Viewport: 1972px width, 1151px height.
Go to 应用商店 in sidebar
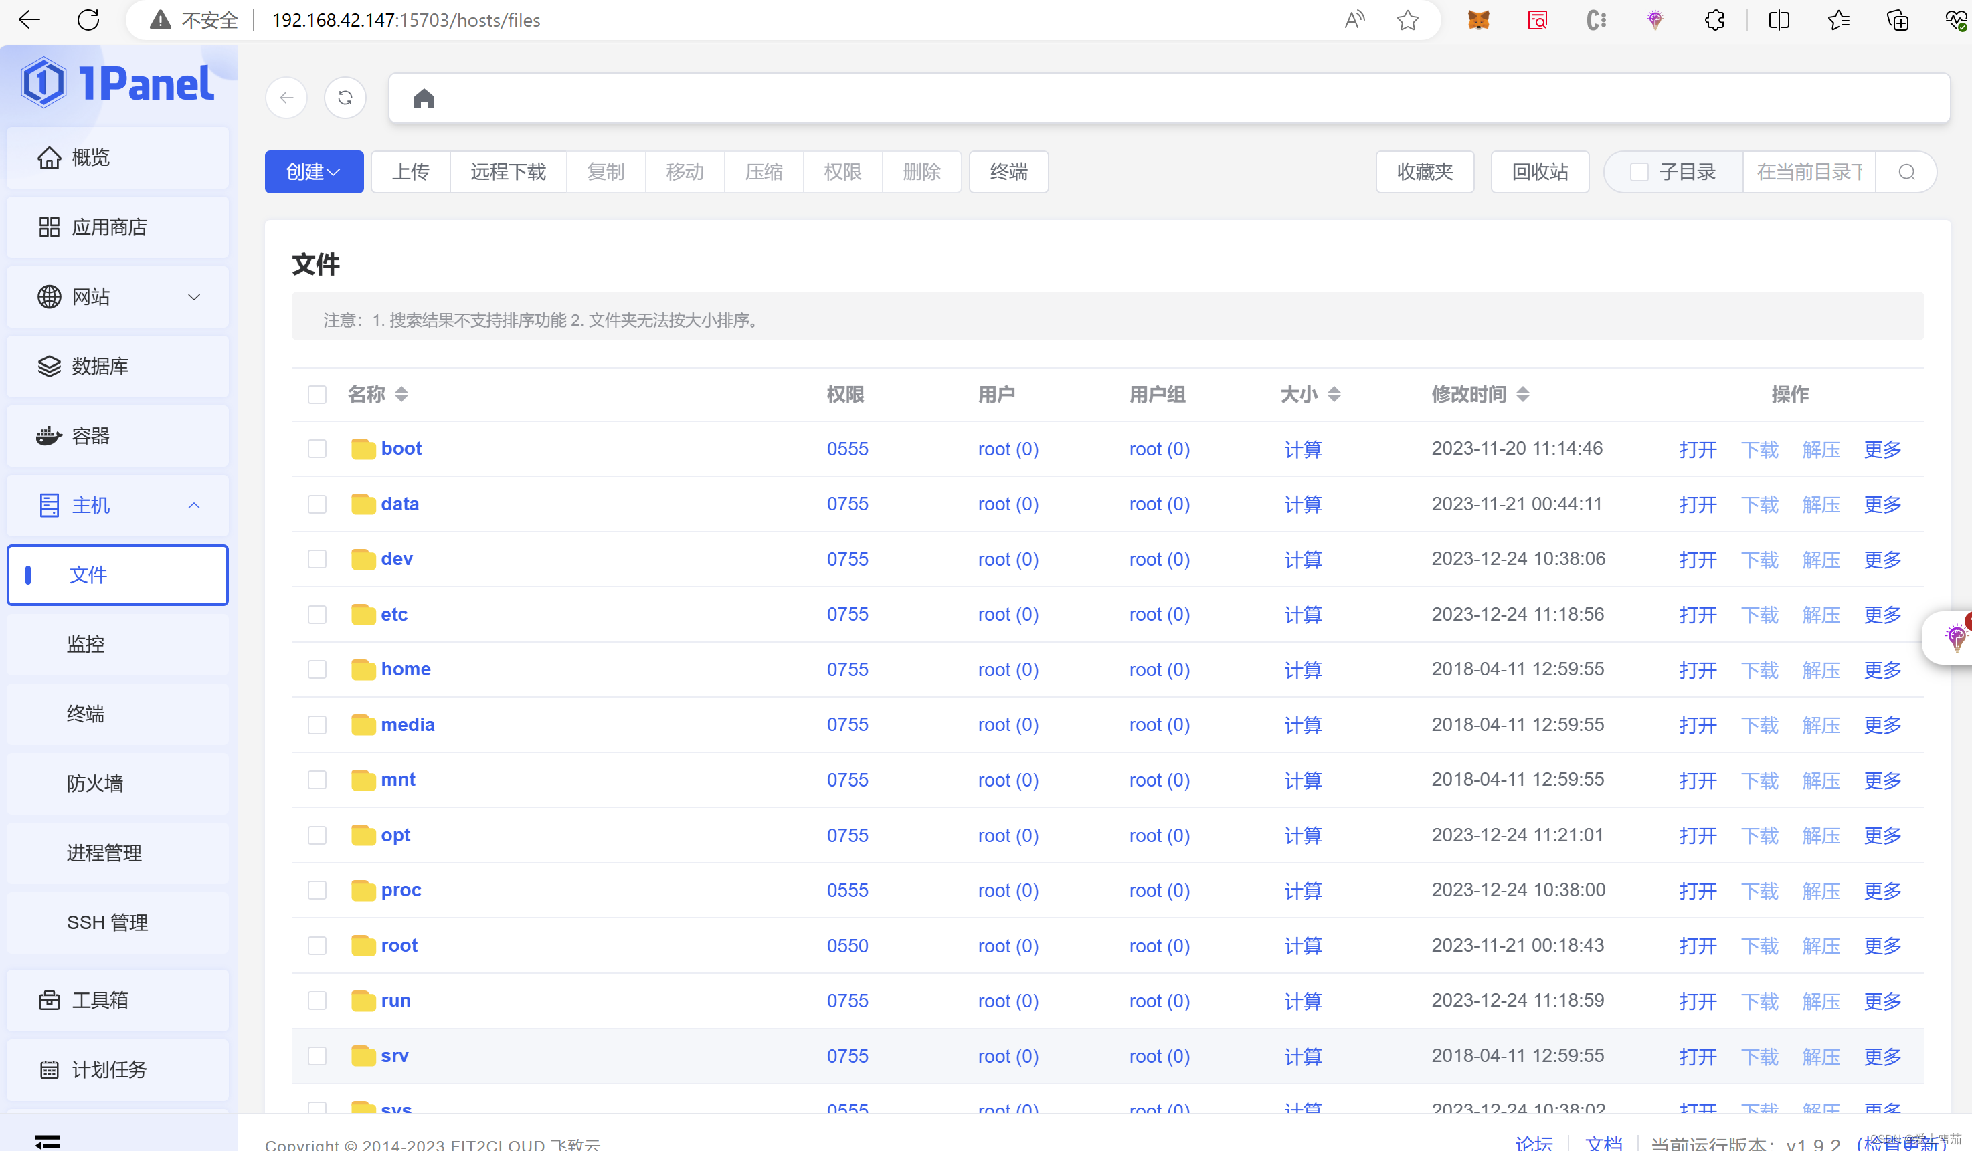pyautogui.click(x=110, y=227)
